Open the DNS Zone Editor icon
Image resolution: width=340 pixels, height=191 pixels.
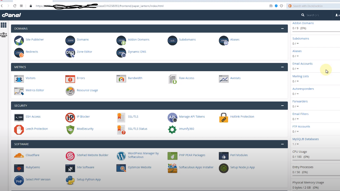pyautogui.click(x=70, y=52)
